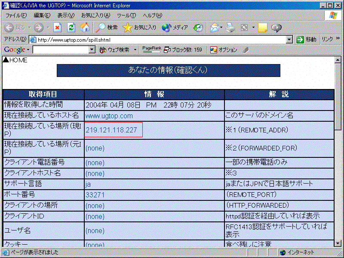Open the ツール (Tools) menu
This screenshot has height=258, width=344.
129,15
